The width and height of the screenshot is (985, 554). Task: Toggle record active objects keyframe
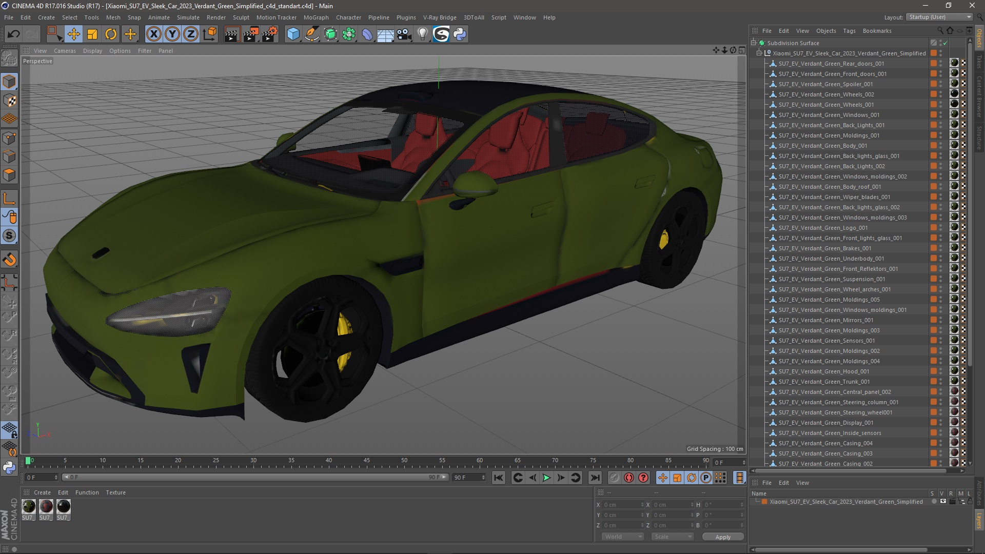[x=614, y=478]
